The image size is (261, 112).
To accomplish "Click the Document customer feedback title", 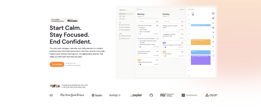I will pyautogui.click(x=146, y=39).
